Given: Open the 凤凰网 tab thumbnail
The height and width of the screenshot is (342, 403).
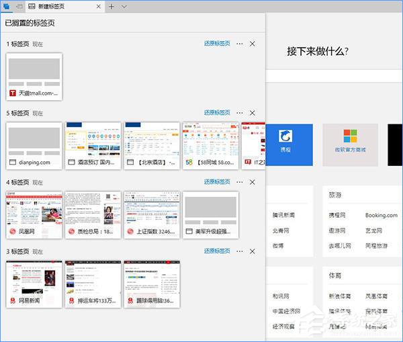Looking at the screenshot, I should pyautogui.click(x=34, y=214).
